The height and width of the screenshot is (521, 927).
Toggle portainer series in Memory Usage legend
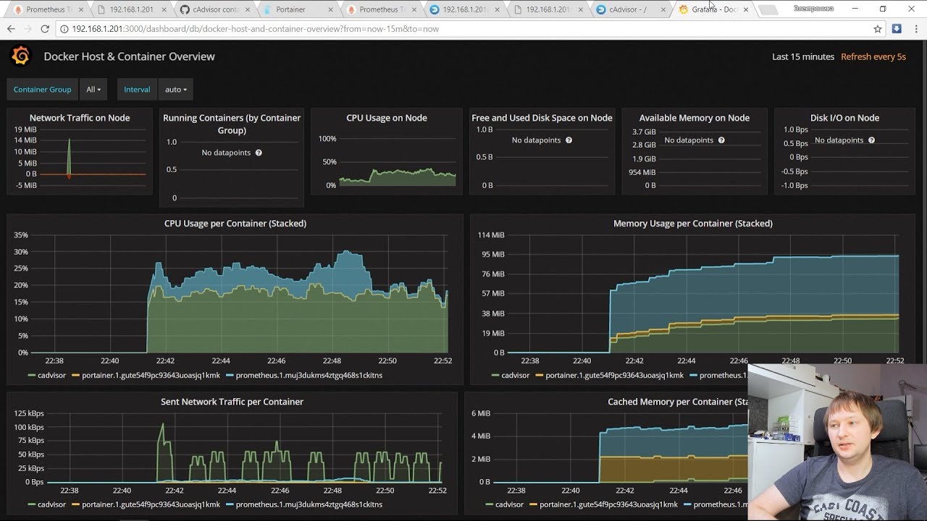614,376
